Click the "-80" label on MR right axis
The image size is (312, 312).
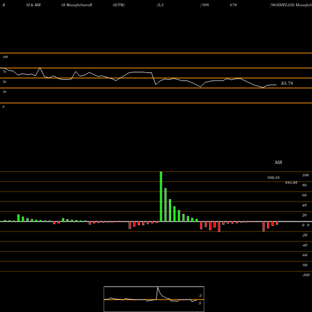(305, 265)
